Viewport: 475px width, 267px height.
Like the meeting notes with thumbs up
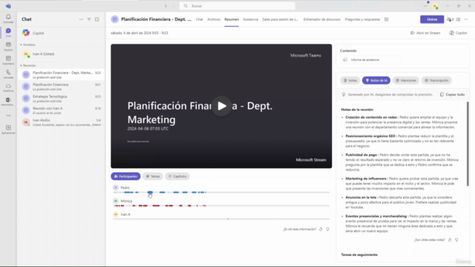450,240
